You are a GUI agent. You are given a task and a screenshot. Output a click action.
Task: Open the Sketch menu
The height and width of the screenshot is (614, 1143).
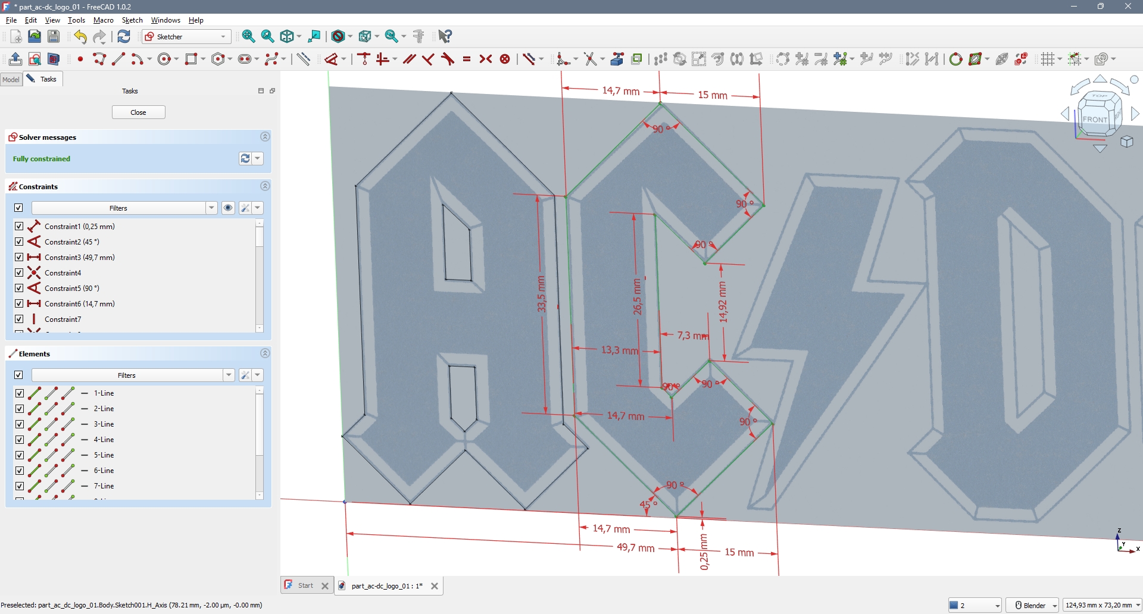click(x=132, y=20)
